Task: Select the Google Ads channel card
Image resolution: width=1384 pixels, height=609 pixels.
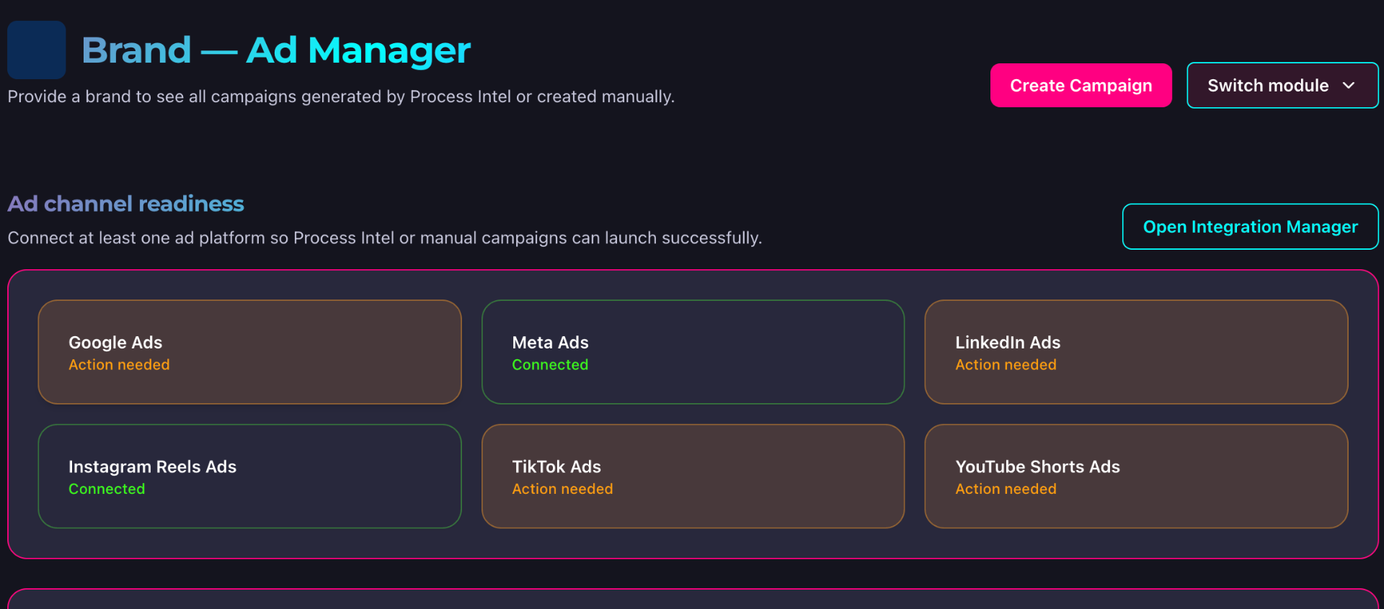Action: pos(249,352)
